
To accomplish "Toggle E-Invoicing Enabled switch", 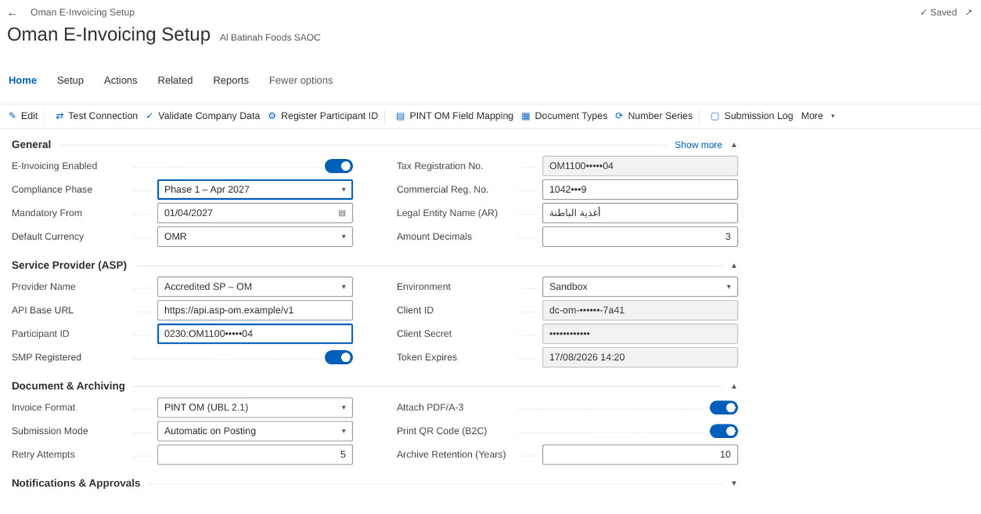I will (x=339, y=166).
